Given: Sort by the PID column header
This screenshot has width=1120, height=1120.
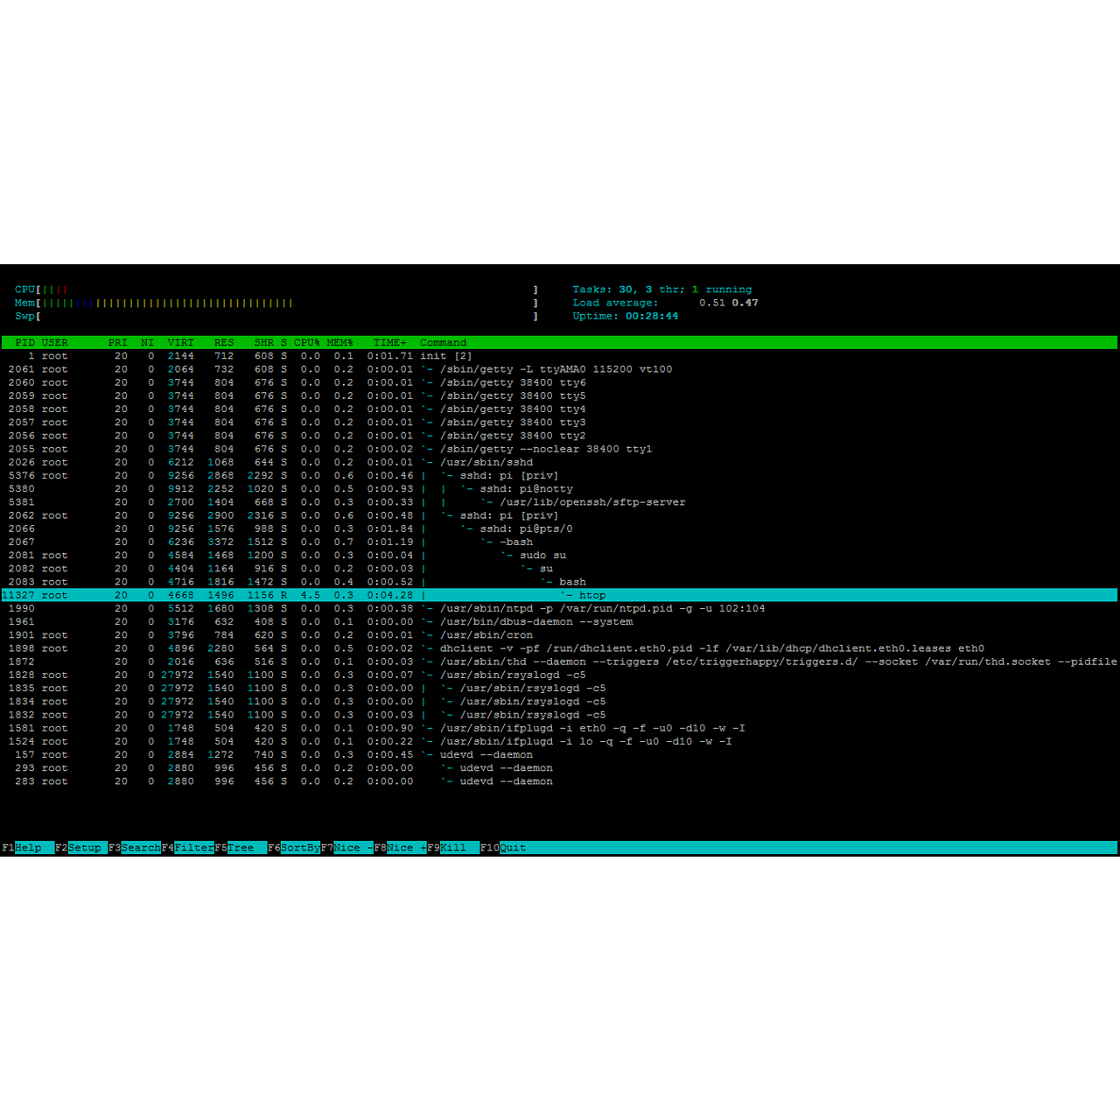Looking at the screenshot, I should [24, 342].
